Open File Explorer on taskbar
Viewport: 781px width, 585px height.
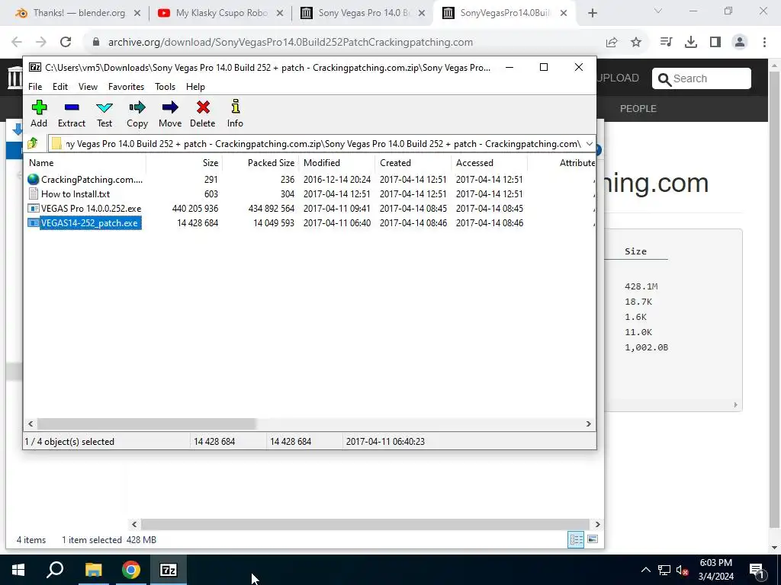tap(93, 570)
